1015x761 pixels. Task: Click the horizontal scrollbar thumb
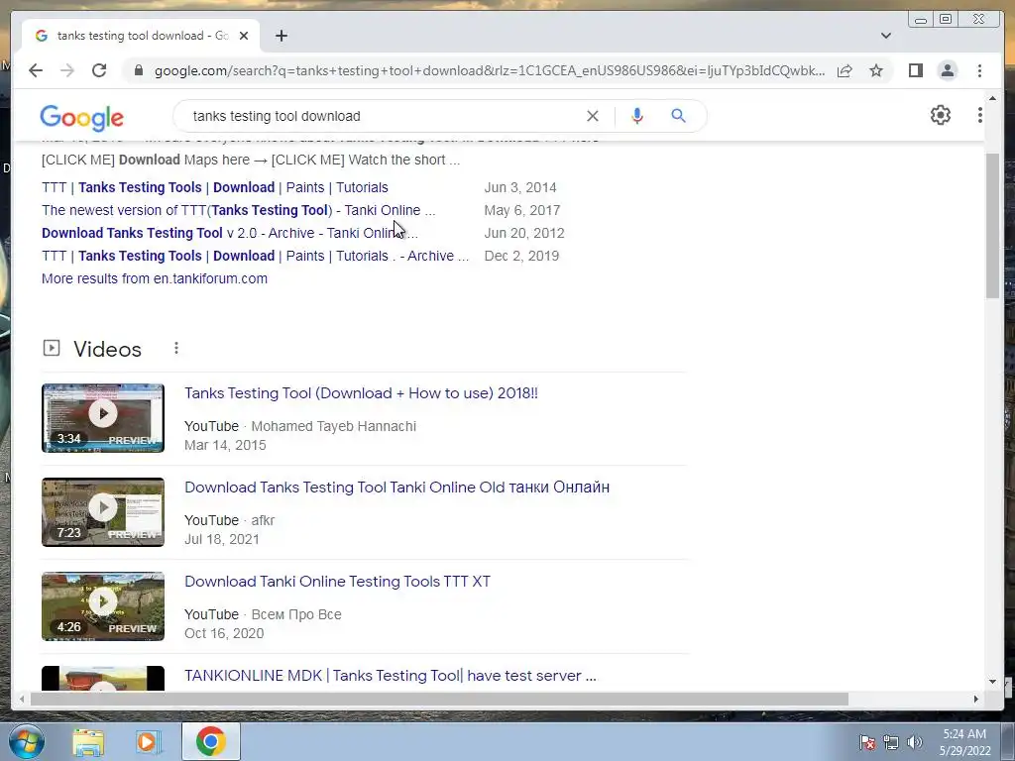pyautogui.click(x=439, y=699)
